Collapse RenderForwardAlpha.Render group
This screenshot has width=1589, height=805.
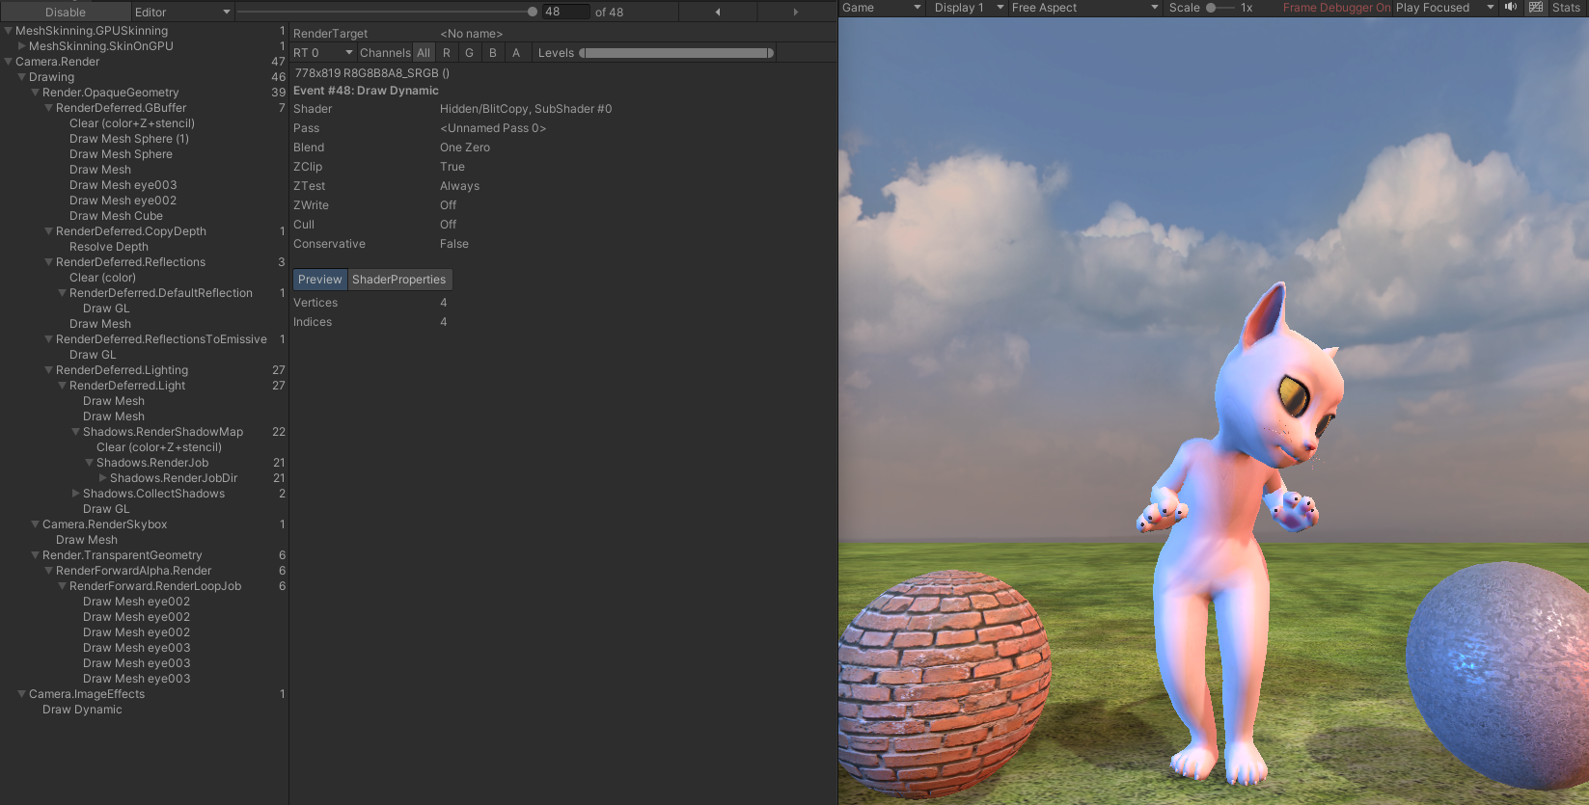tap(49, 571)
